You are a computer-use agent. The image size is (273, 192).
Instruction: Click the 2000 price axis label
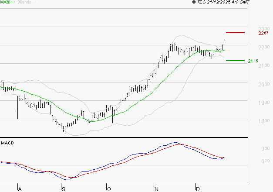click(x=264, y=84)
